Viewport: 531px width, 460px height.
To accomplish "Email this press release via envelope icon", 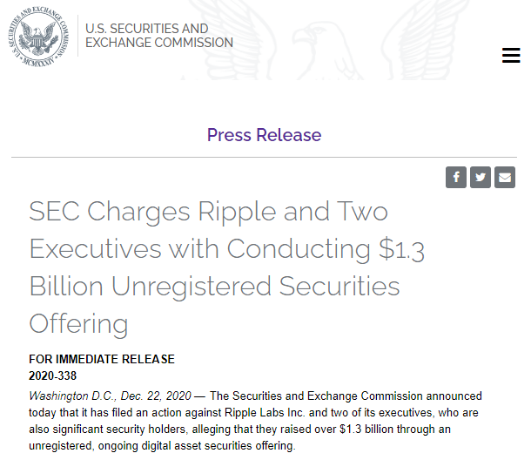I will click(505, 178).
